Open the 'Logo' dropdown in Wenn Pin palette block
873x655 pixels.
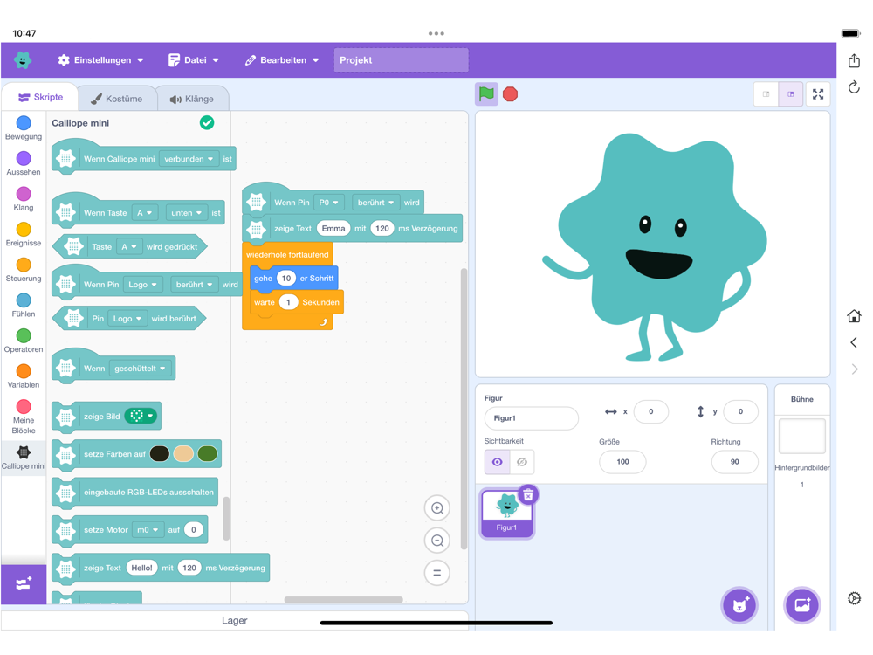(x=143, y=285)
